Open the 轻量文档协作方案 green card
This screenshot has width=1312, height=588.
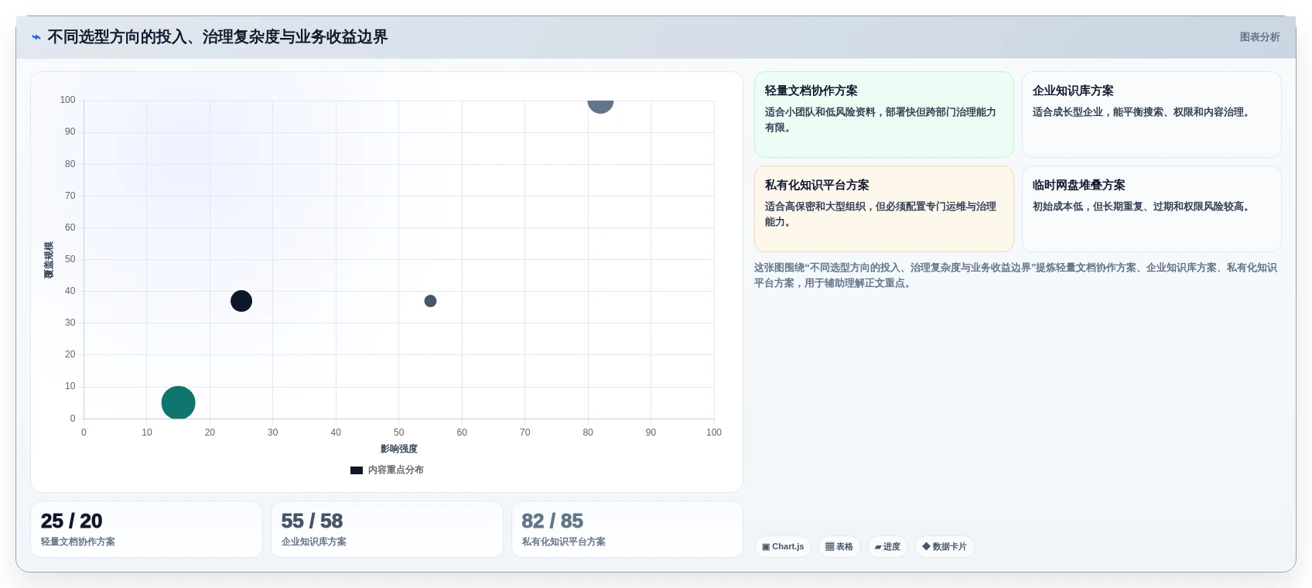click(x=883, y=115)
